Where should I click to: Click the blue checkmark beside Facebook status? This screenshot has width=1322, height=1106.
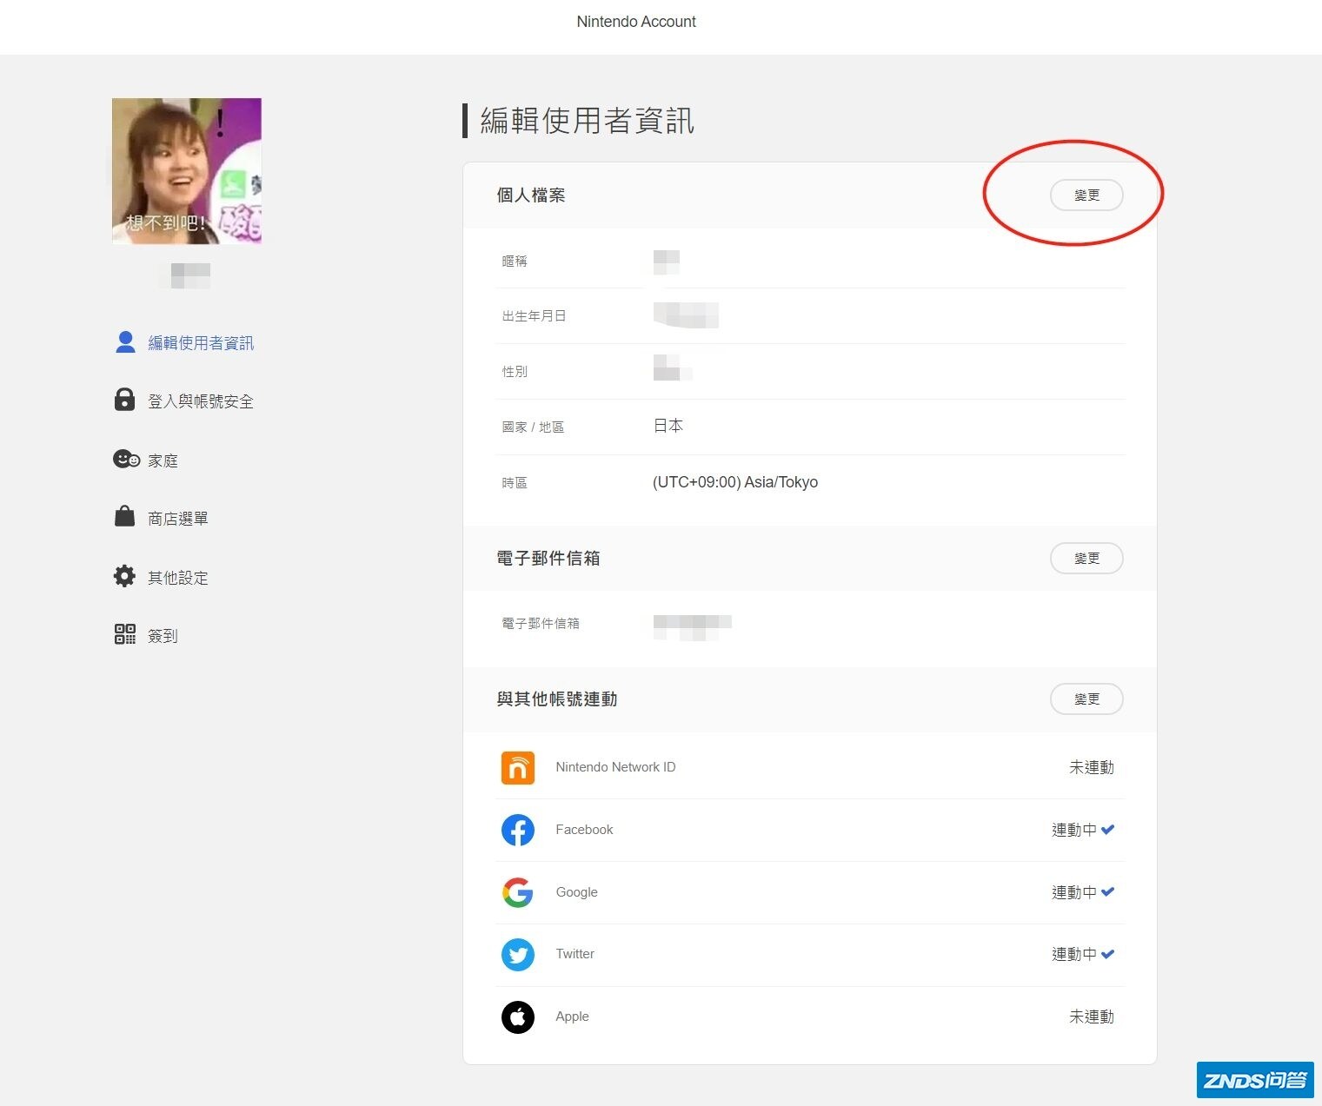click(1107, 830)
